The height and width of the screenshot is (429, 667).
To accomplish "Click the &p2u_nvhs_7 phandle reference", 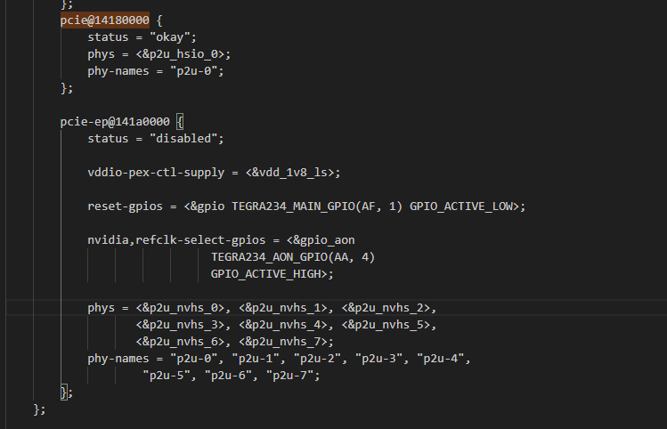I will pos(285,341).
